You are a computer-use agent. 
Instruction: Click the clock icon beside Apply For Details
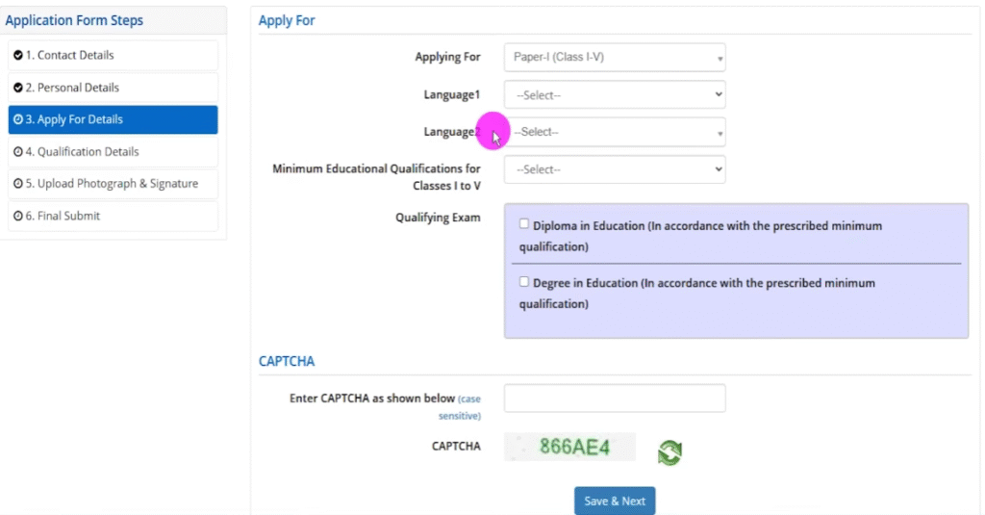coord(18,120)
